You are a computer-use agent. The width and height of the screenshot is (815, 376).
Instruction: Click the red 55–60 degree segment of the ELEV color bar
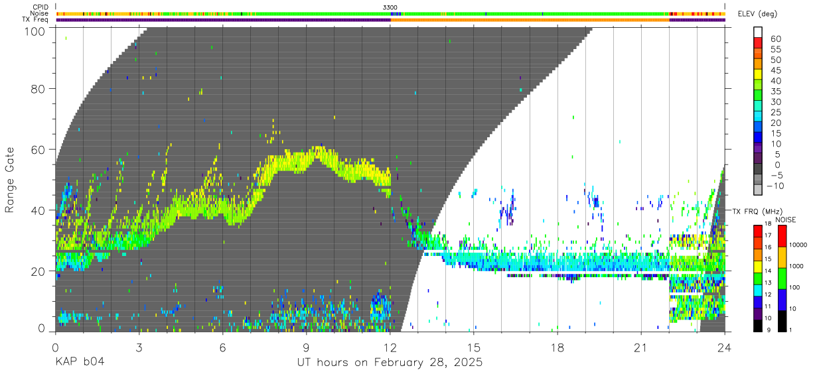pos(758,43)
